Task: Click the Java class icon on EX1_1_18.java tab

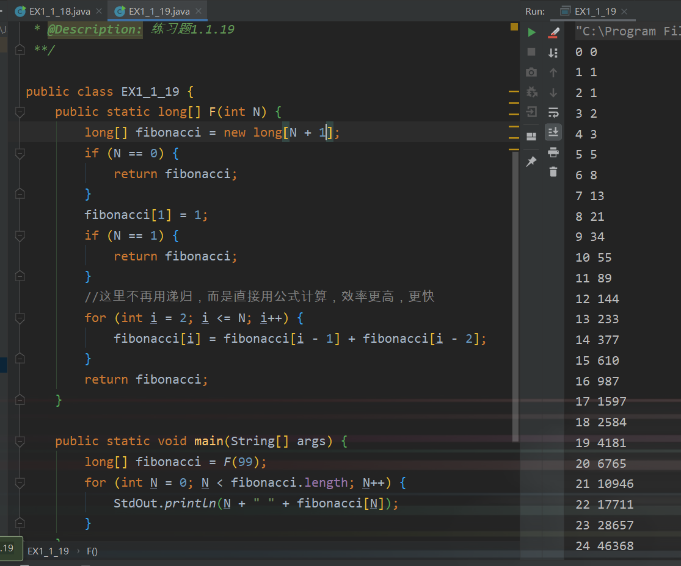Action: point(20,11)
